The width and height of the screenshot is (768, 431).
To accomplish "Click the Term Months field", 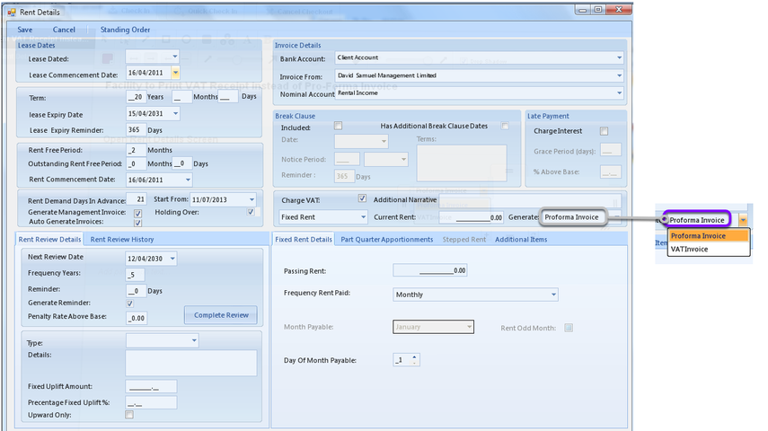I will click(x=181, y=97).
